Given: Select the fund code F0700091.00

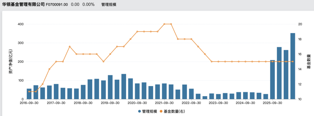Looking at the screenshot, I should point(57,5).
